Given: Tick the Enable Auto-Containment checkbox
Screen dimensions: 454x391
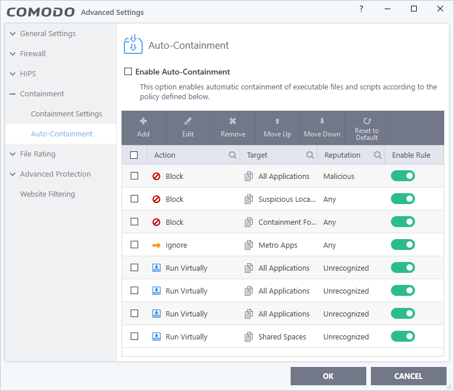Looking at the screenshot, I should [x=128, y=72].
